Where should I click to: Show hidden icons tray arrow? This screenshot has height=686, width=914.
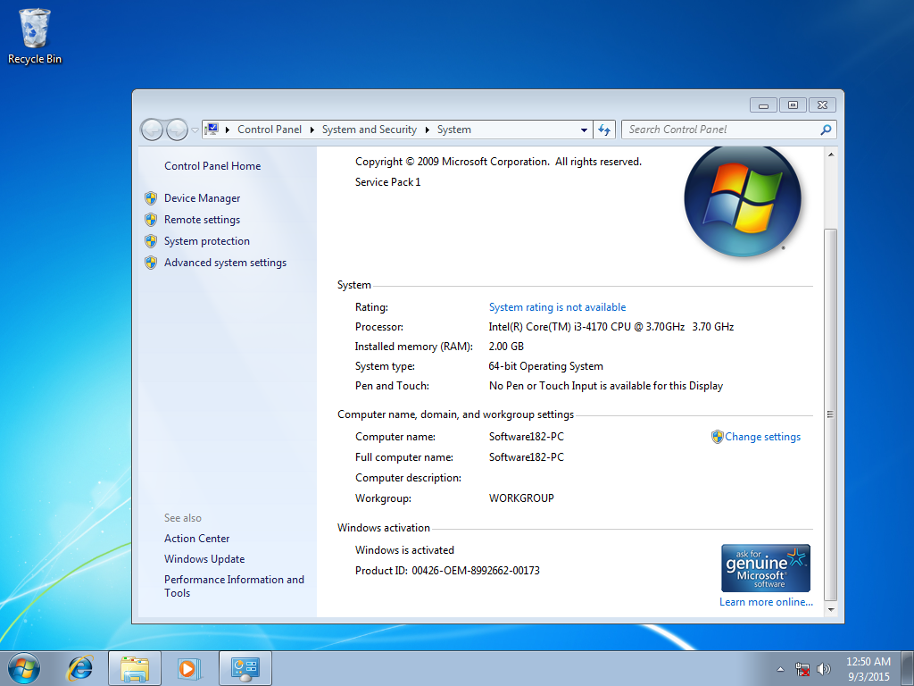click(780, 669)
